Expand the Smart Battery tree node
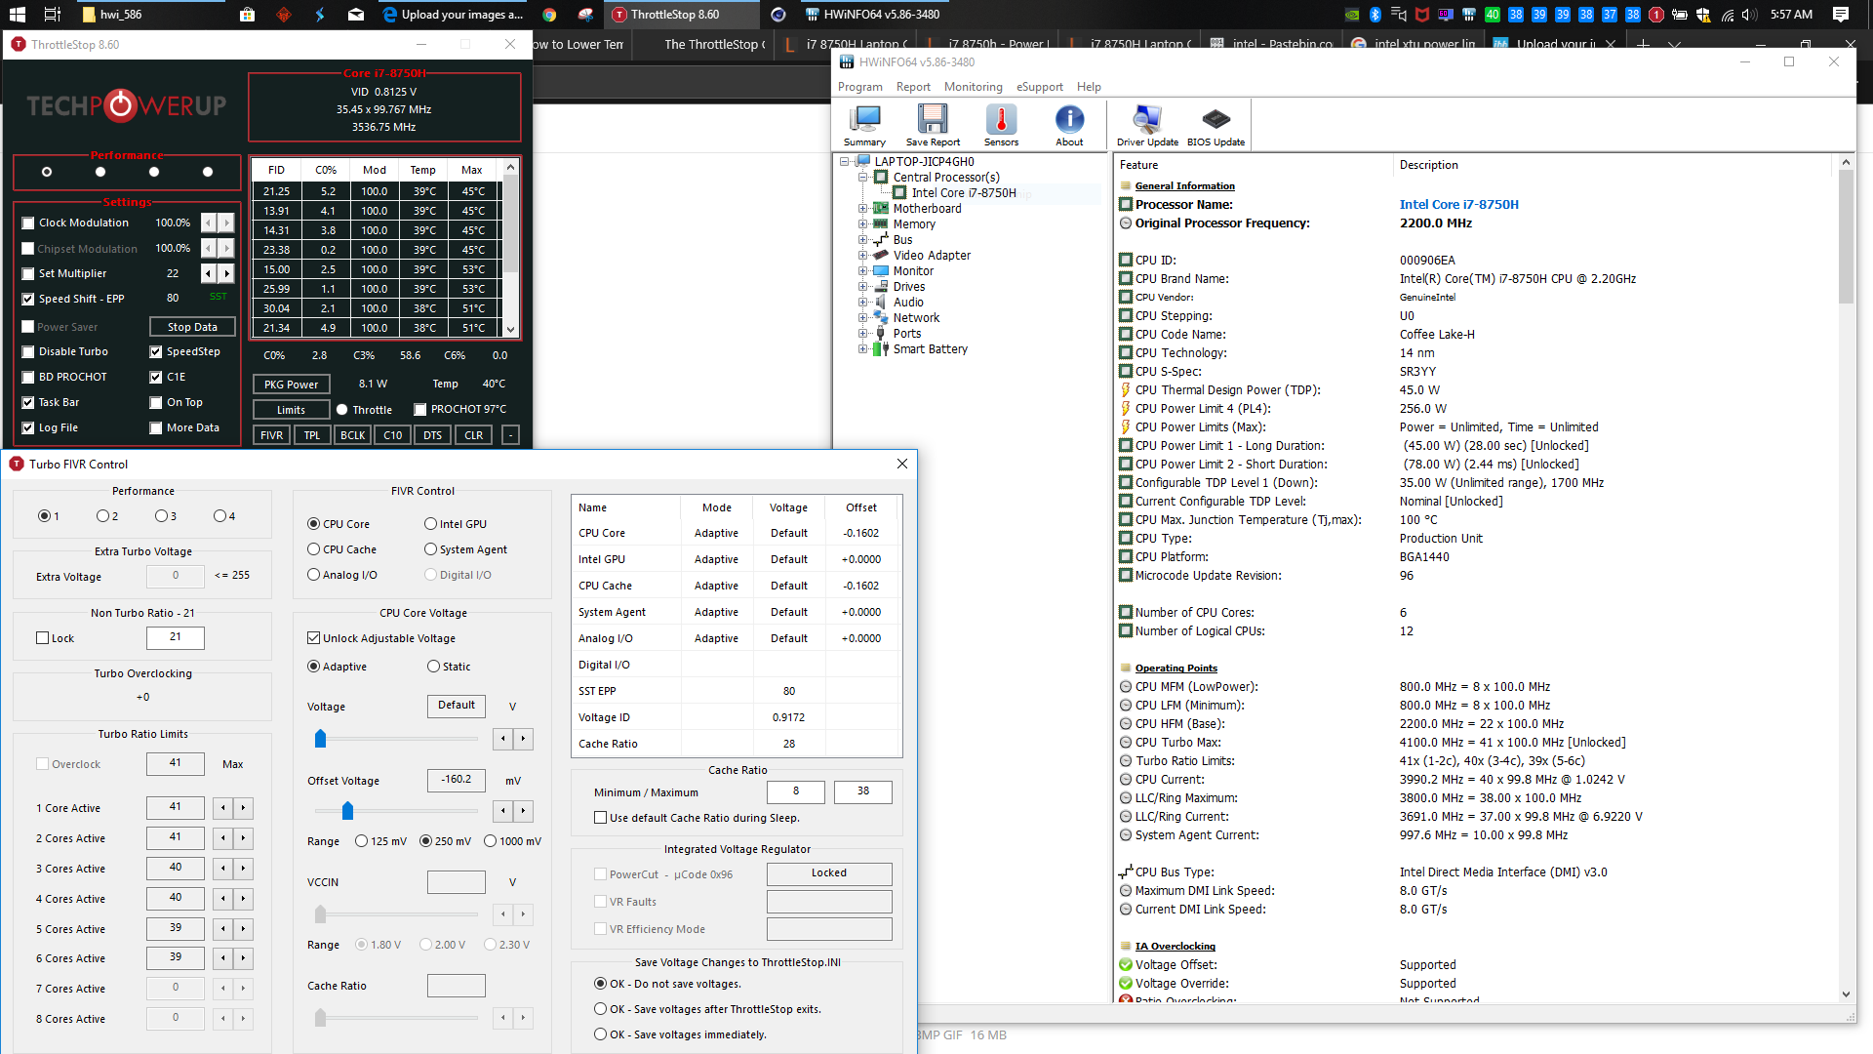1873x1054 pixels. point(862,349)
